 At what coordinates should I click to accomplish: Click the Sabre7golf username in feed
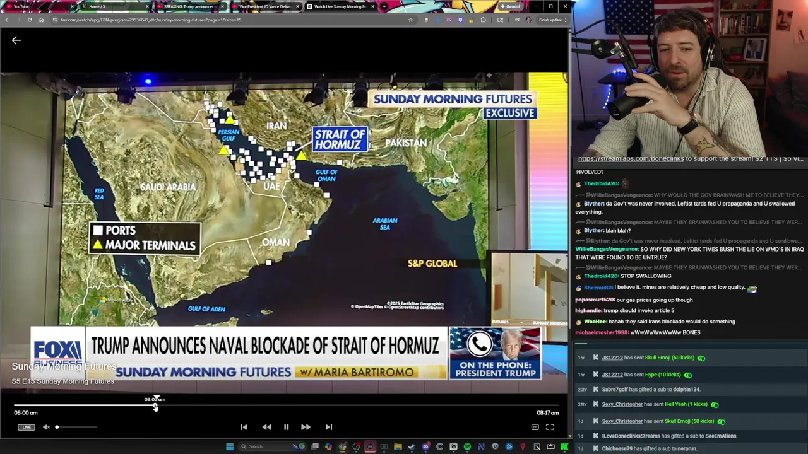(x=615, y=390)
